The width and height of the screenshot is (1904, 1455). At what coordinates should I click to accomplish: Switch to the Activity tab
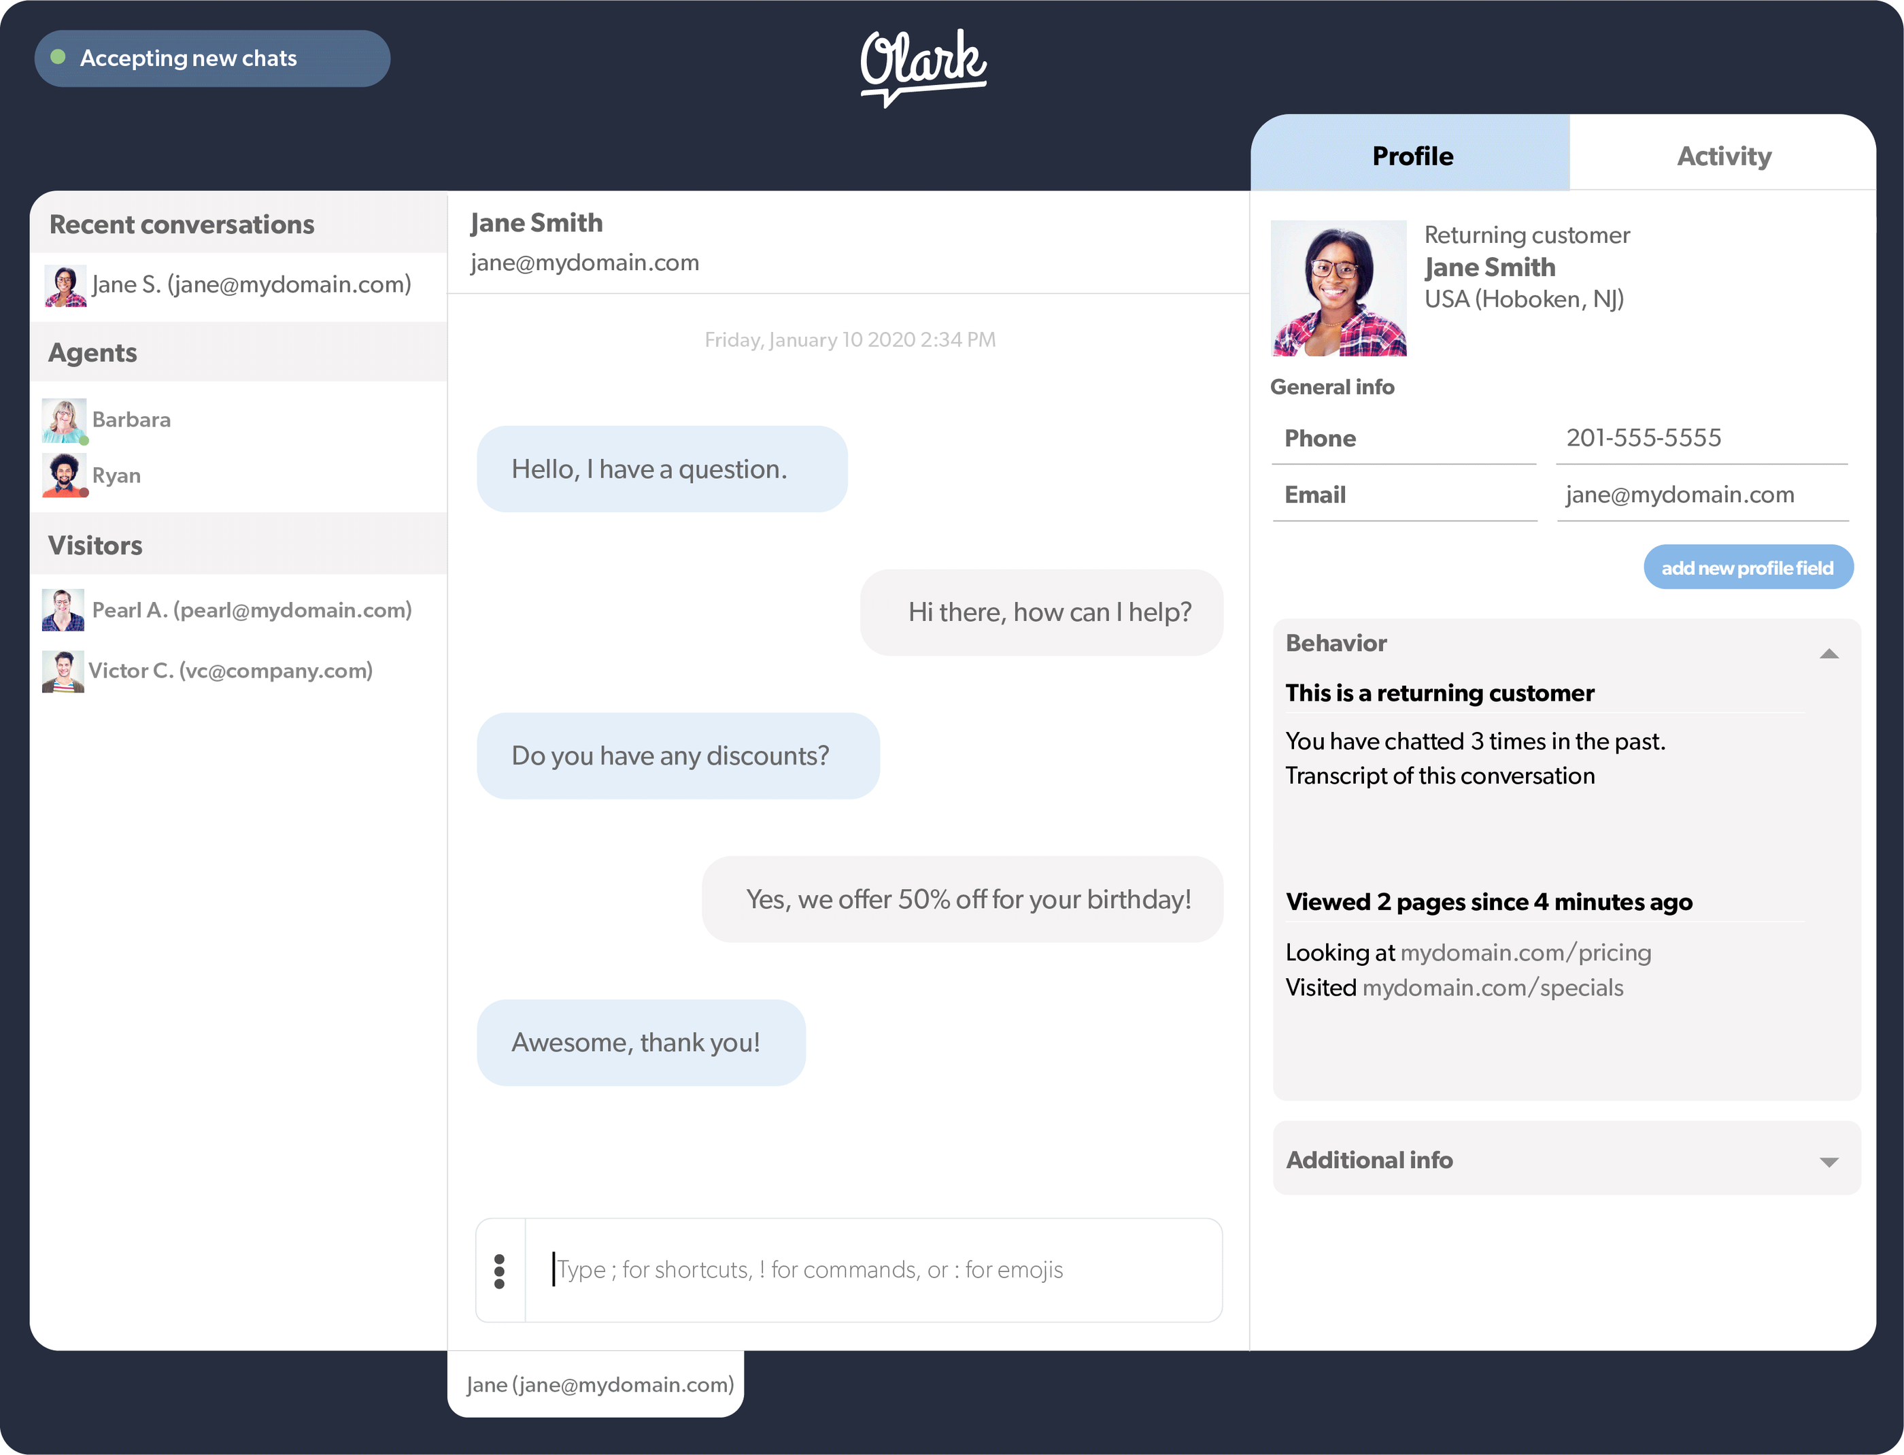(1724, 154)
